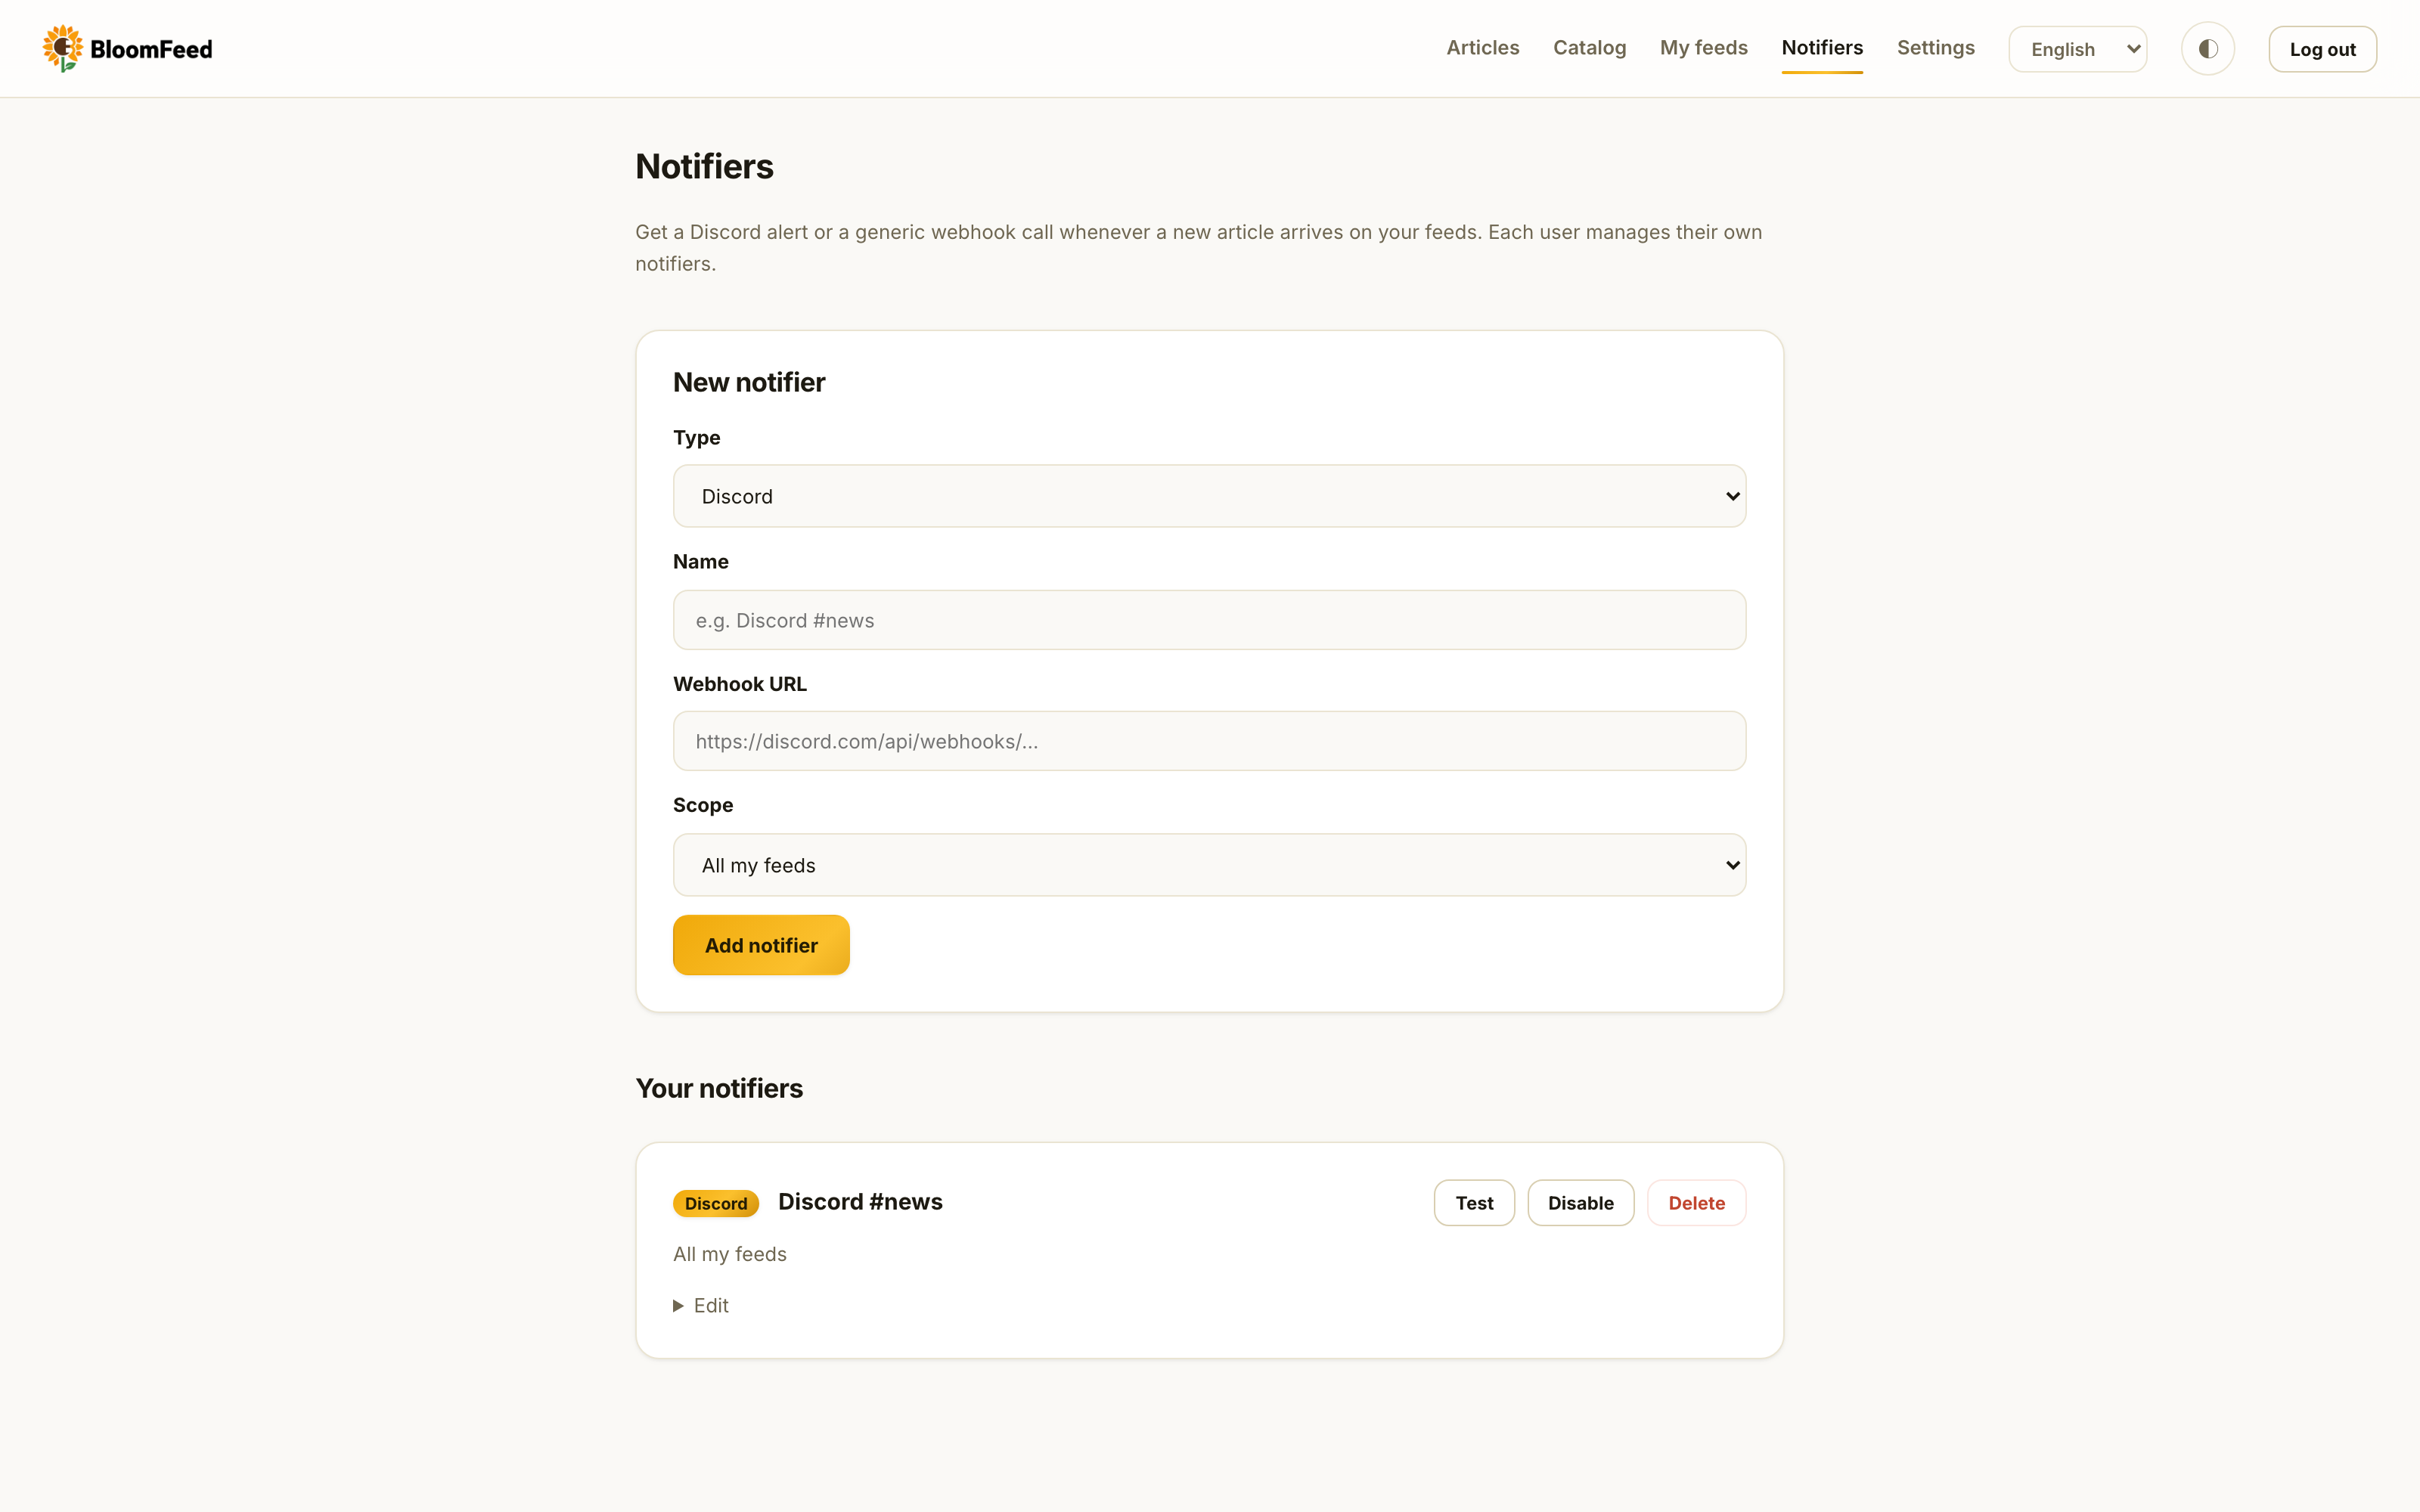Click the BloomFeed sunflower logo icon
Viewport: 2420px width, 1512px height.
(x=62, y=48)
